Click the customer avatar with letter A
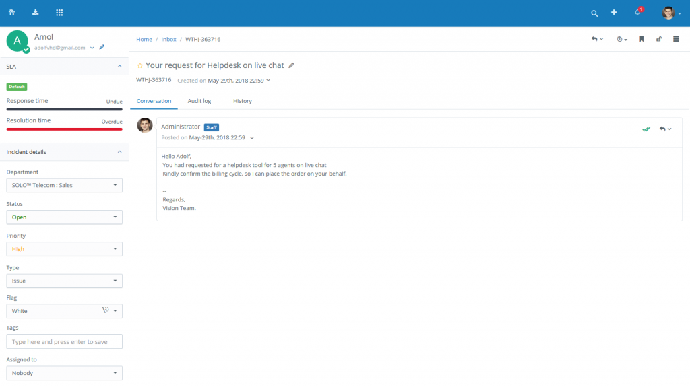The width and height of the screenshot is (690, 387). (x=18, y=41)
